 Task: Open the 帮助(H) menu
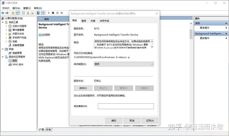tap(38, 8)
